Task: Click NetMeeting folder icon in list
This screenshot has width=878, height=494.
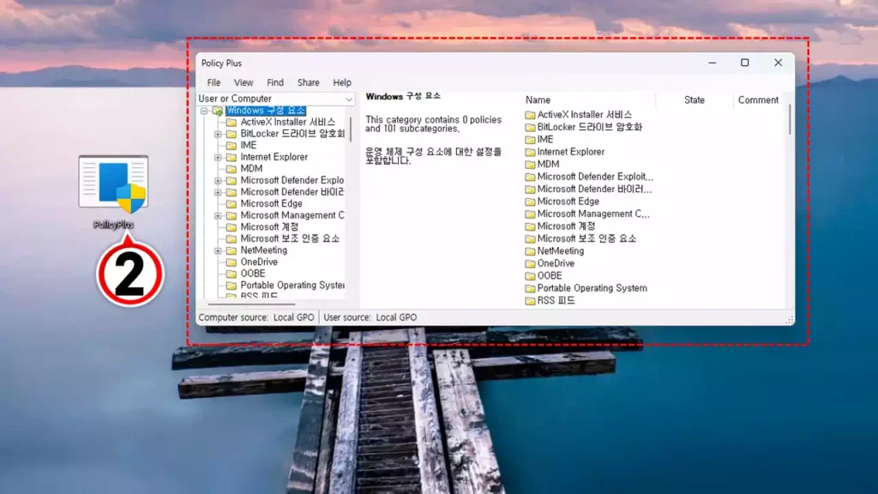Action: pos(530,251)
